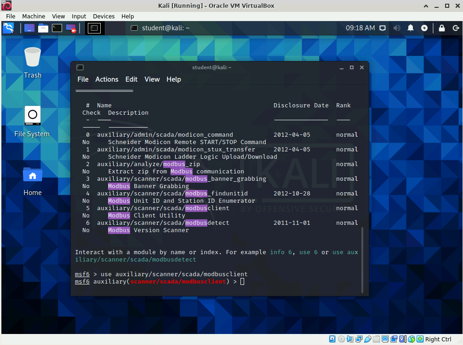Image resolution: width=463 pixels, height=345 pixels.
Task: Open the terminal File menu
Action: pyautogui.click(x=83, y=79)
